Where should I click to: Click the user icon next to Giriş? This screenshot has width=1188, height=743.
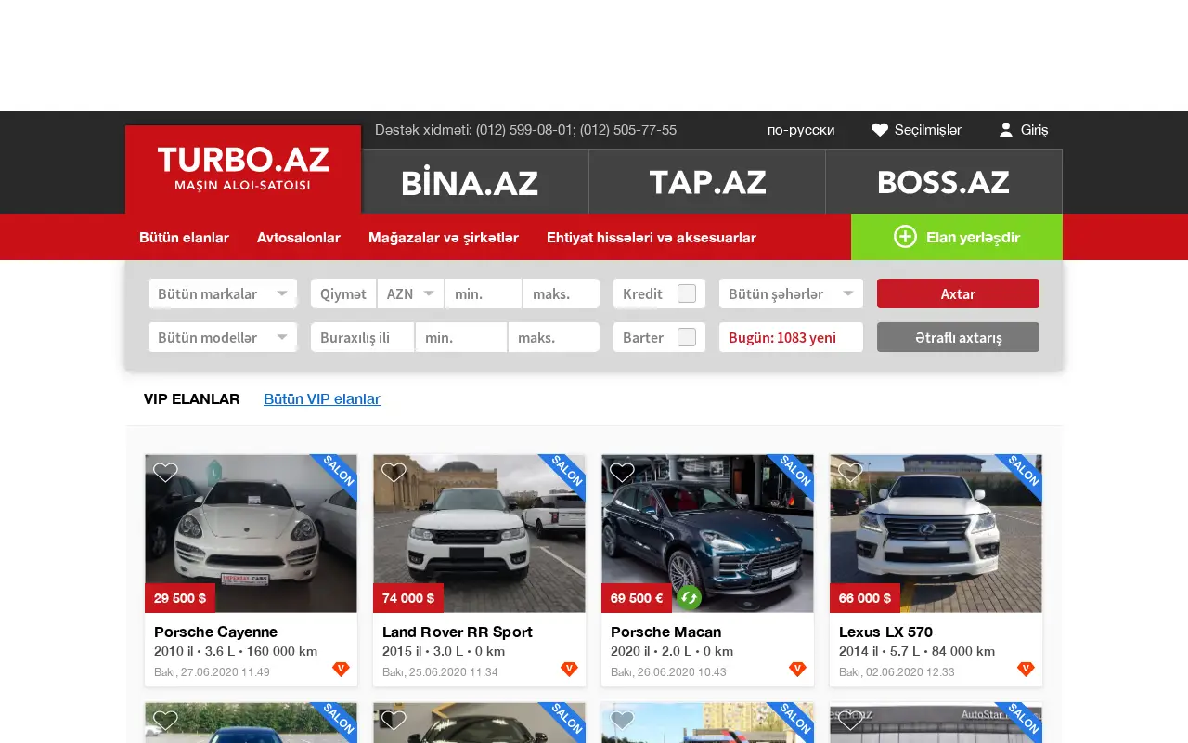[1006, 130]
